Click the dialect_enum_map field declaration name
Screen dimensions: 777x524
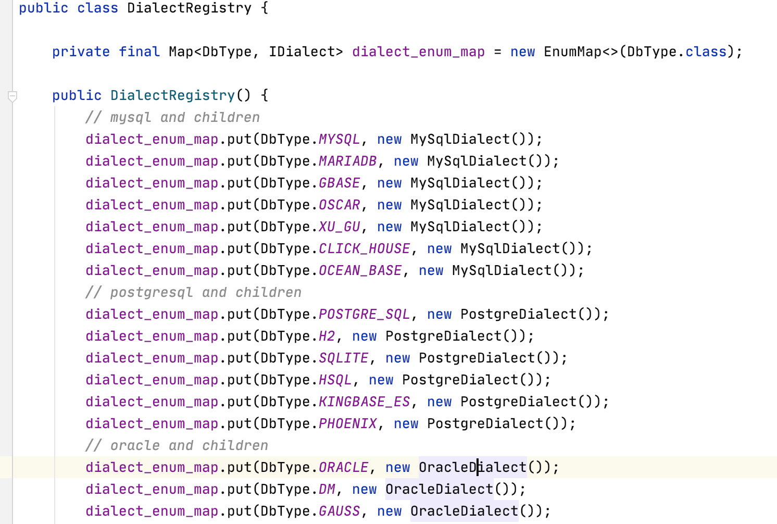pos(418,52)
